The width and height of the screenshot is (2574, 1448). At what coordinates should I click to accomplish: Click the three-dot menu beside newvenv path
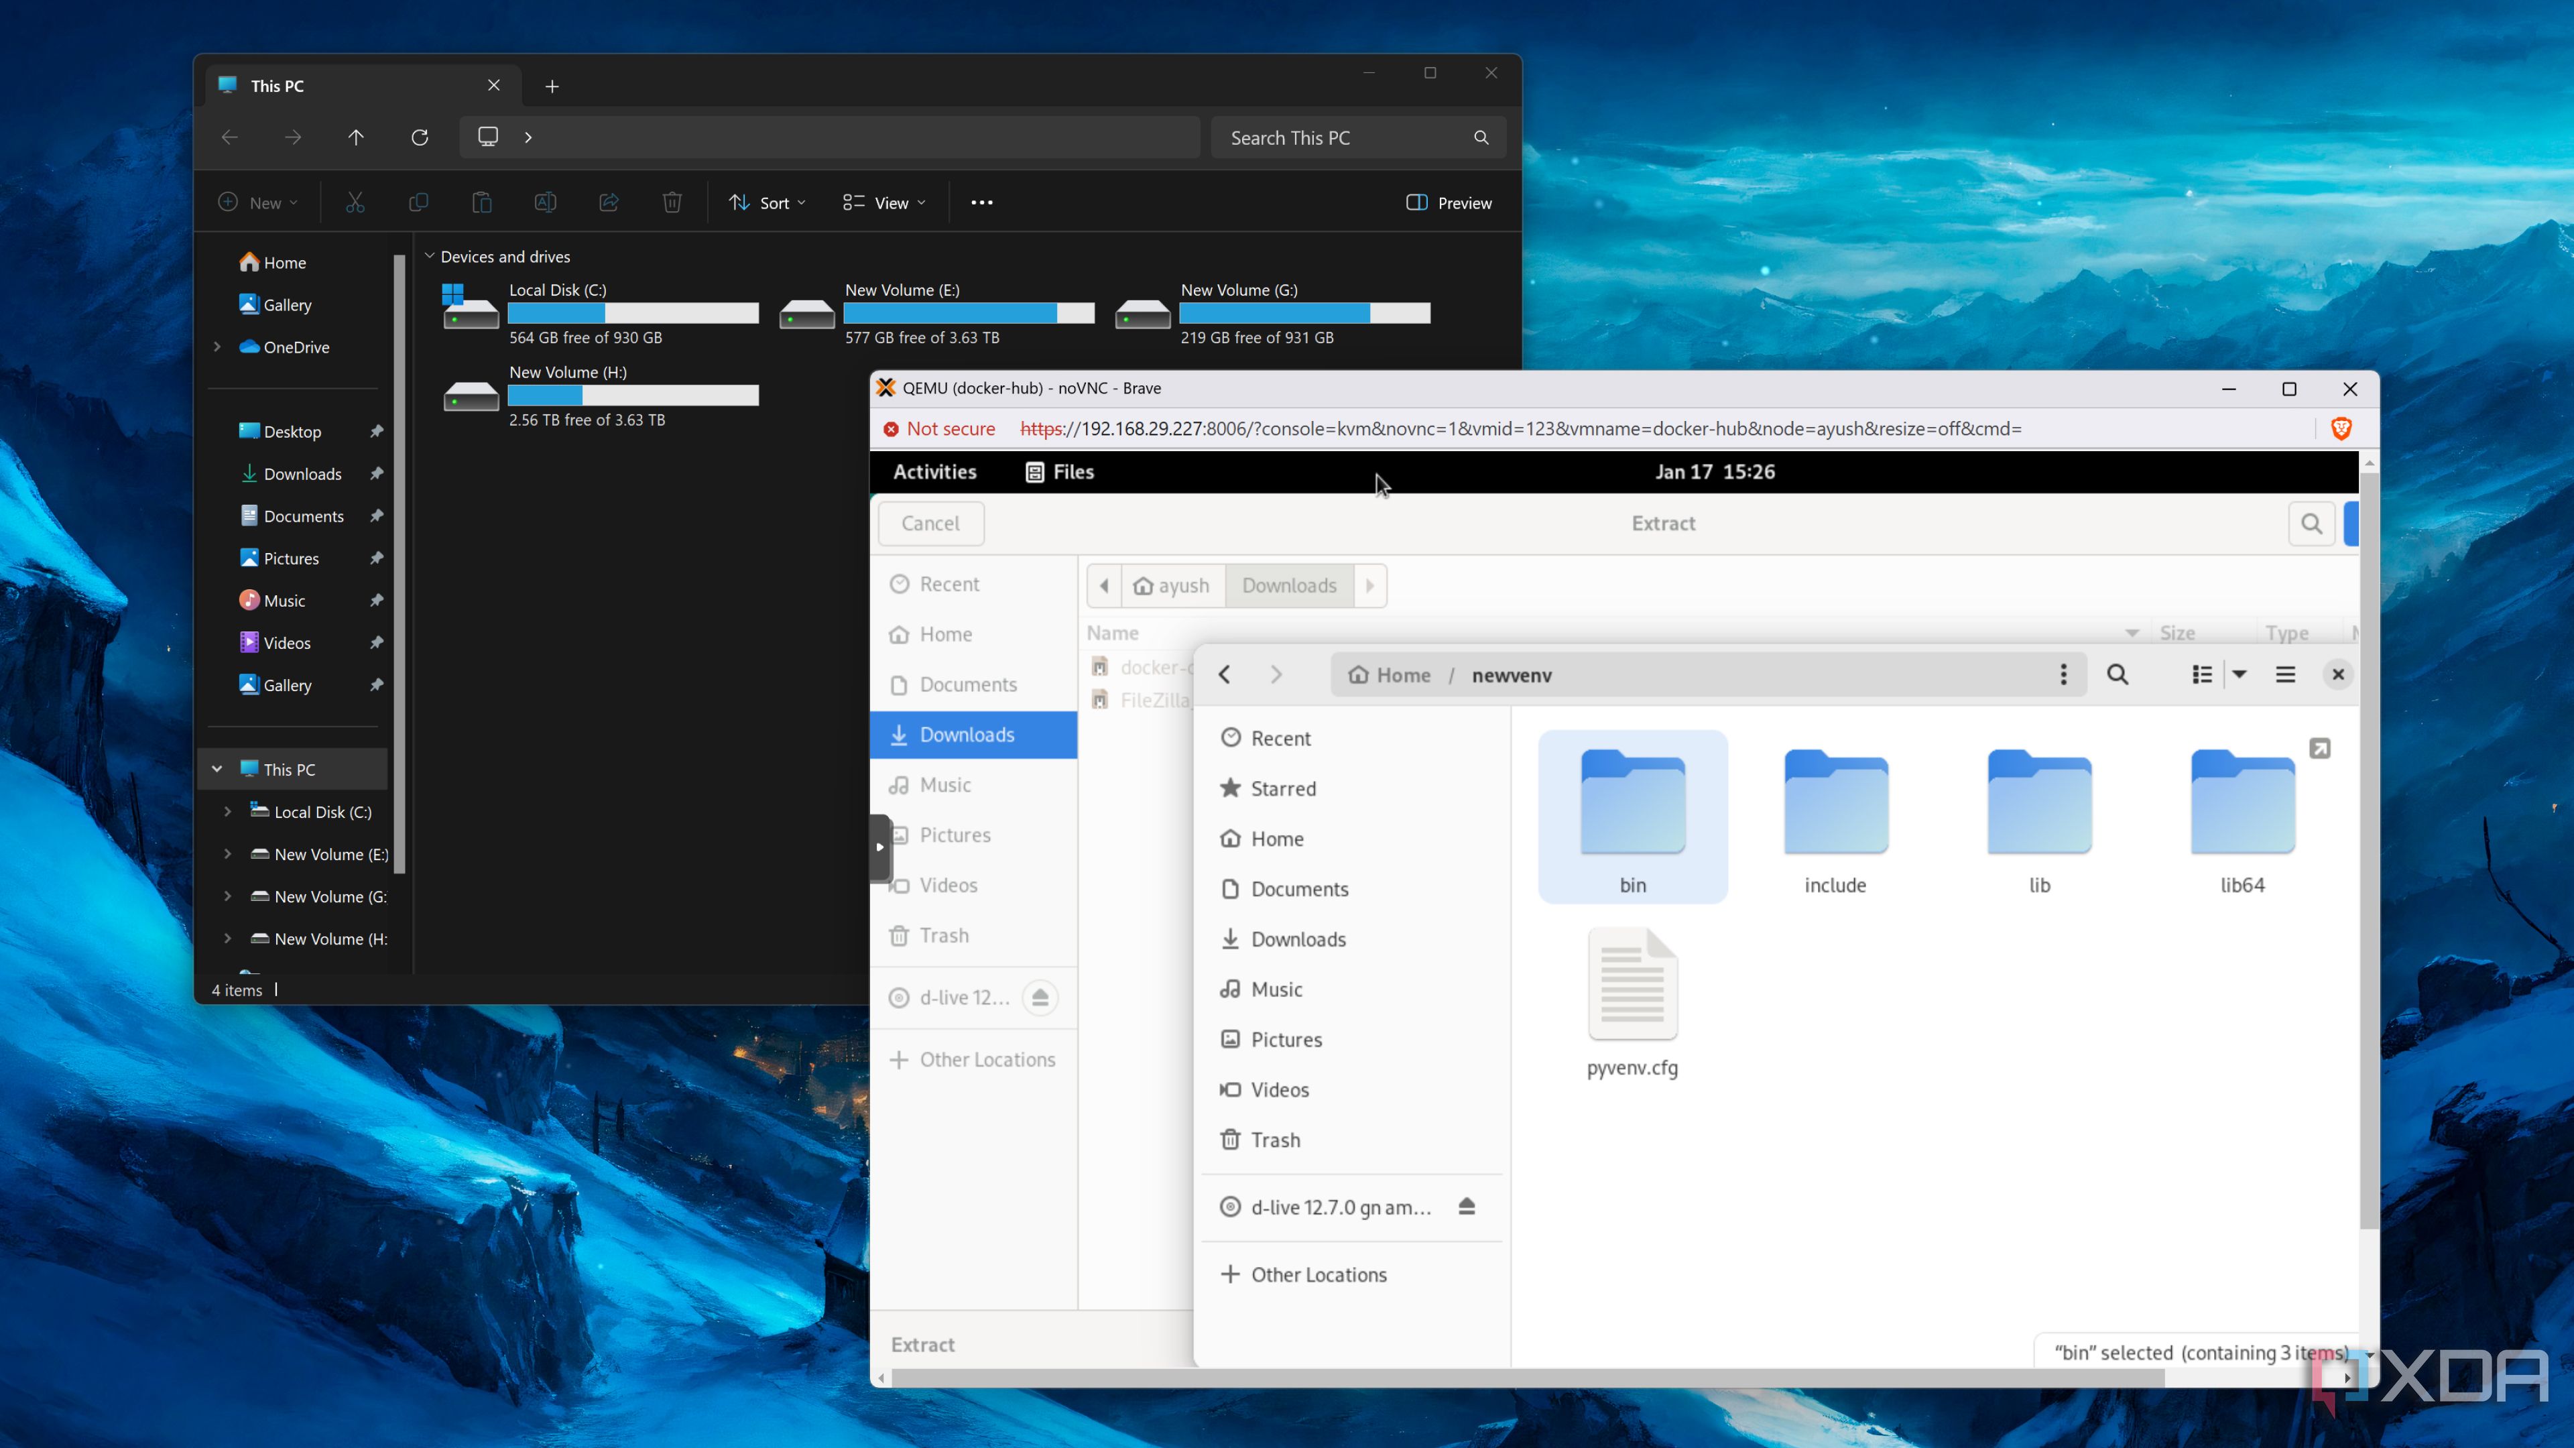tap(2063, 674)
